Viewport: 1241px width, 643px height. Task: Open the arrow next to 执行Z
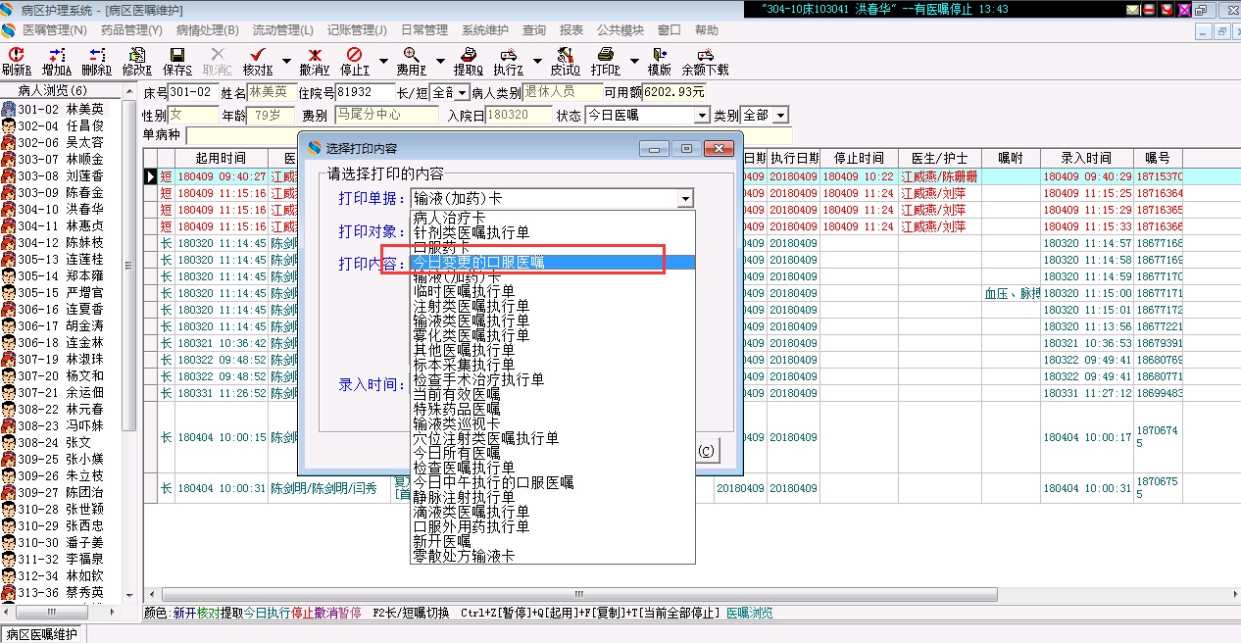(536, 61)
